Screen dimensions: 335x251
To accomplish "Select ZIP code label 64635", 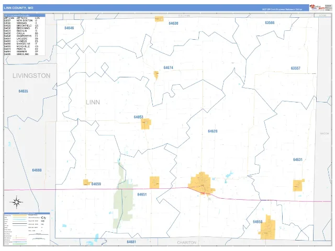I will point(23,91).
